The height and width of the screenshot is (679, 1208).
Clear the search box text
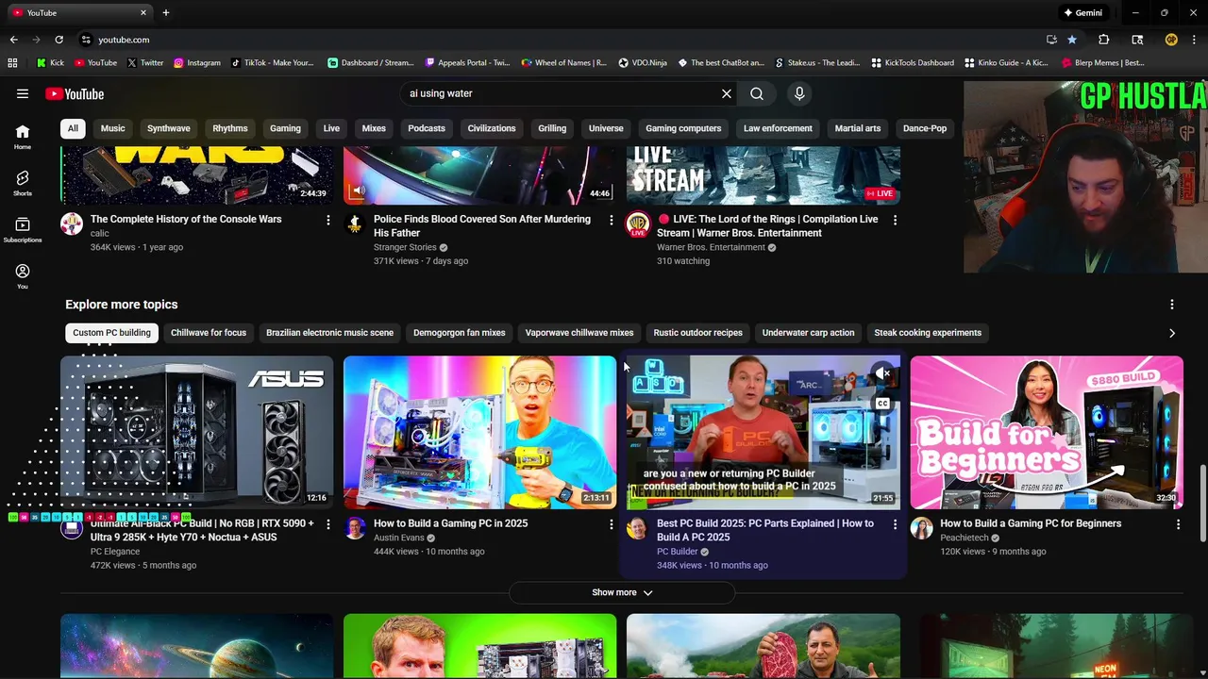point(727,93)
